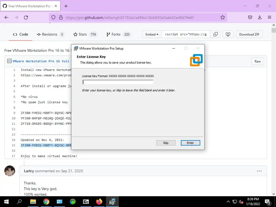The height and width of the screenshot is (207, 276).
Task: Click the license key input field
Action: (x=118, y=82)
